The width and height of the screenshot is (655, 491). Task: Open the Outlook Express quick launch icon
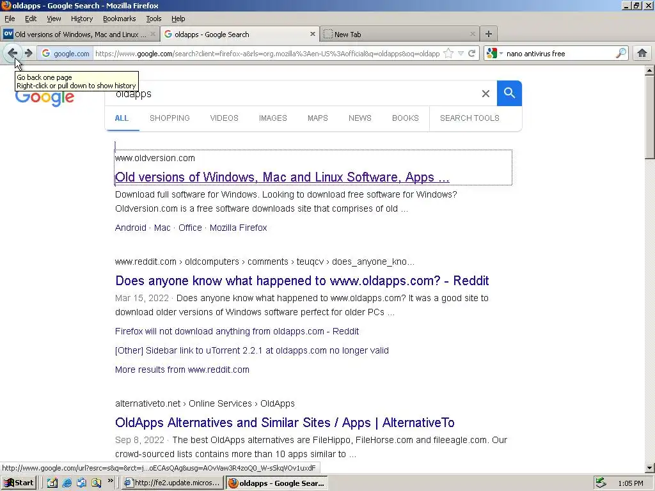coord(81,483)
